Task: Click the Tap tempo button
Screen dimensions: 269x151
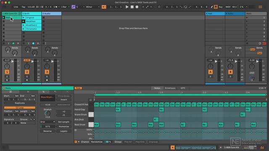Action: click(24, 7)
